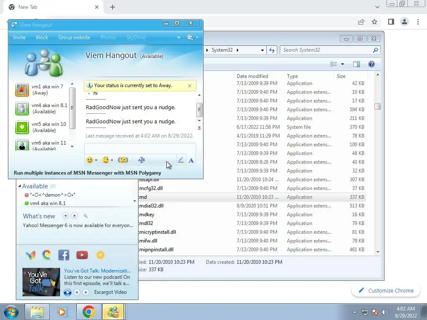
Task: Open wink dropdown arrow
Action: 112,160
